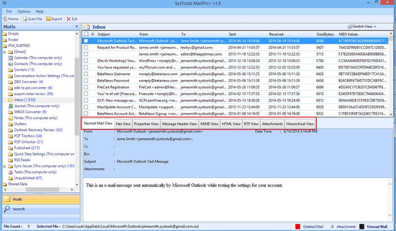
Task: Check the Request for Product Re... checkbox
Action: [x=86, y=47]
